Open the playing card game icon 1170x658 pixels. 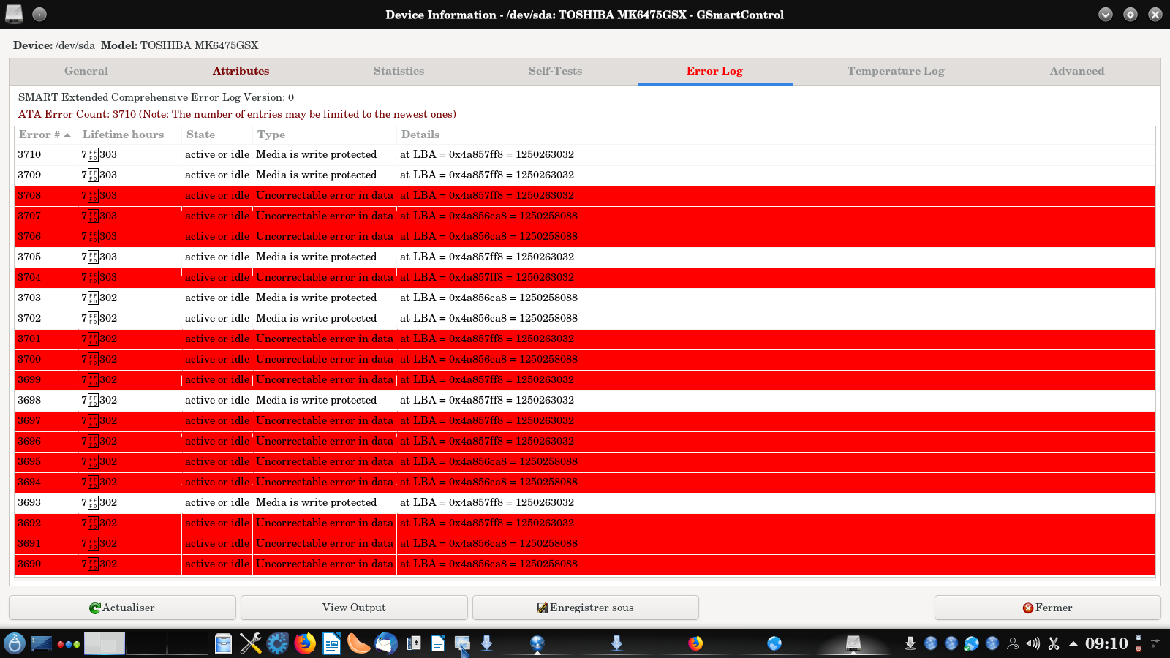tap(414, 643)
